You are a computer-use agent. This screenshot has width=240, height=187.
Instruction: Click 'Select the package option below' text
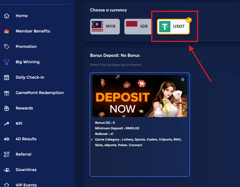pos(116,65)
